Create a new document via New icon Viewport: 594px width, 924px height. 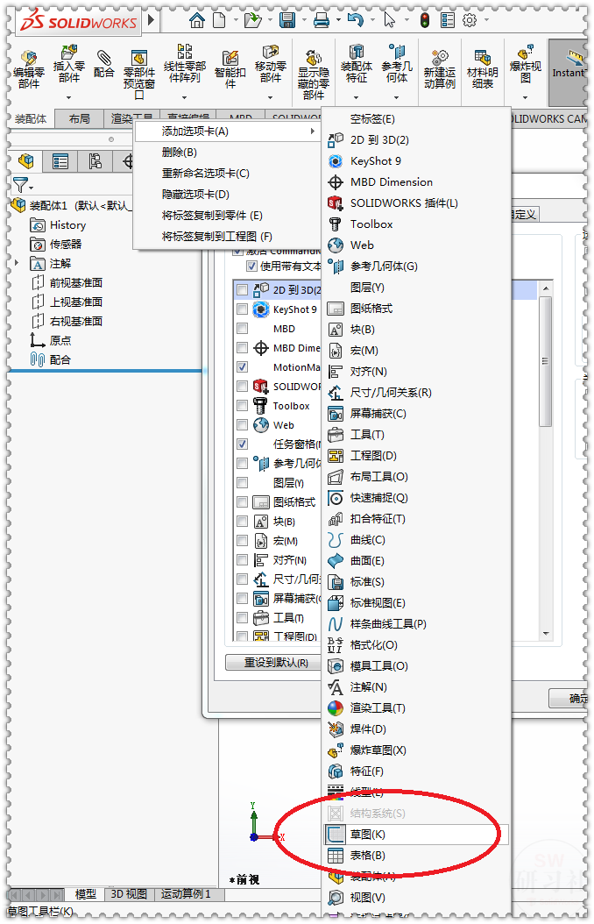pyautogui.click(x=219, y=21)
